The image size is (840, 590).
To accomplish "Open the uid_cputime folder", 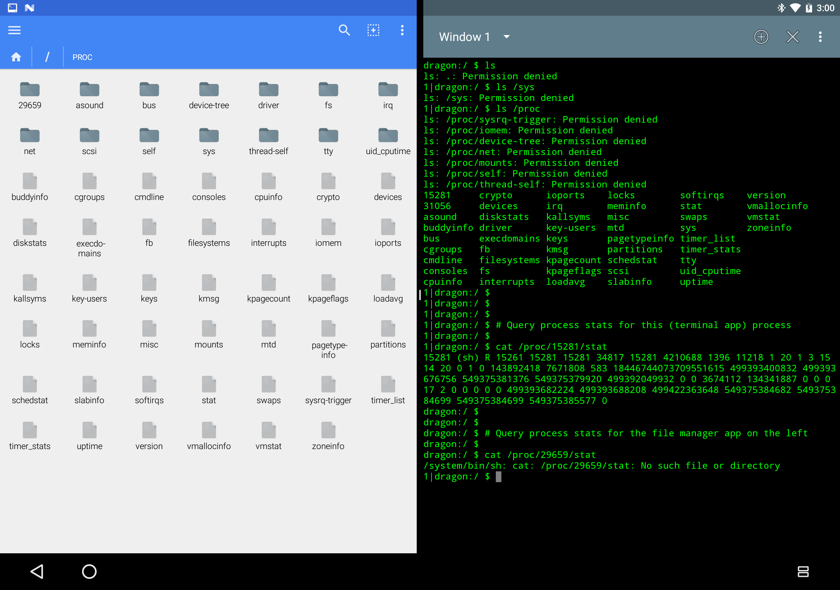I will coord(388,141).
